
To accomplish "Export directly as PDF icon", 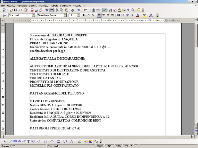I will pyautogui.click(x=32, y=10).
